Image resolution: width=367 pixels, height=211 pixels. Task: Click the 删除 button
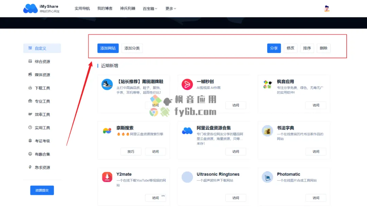324,48
